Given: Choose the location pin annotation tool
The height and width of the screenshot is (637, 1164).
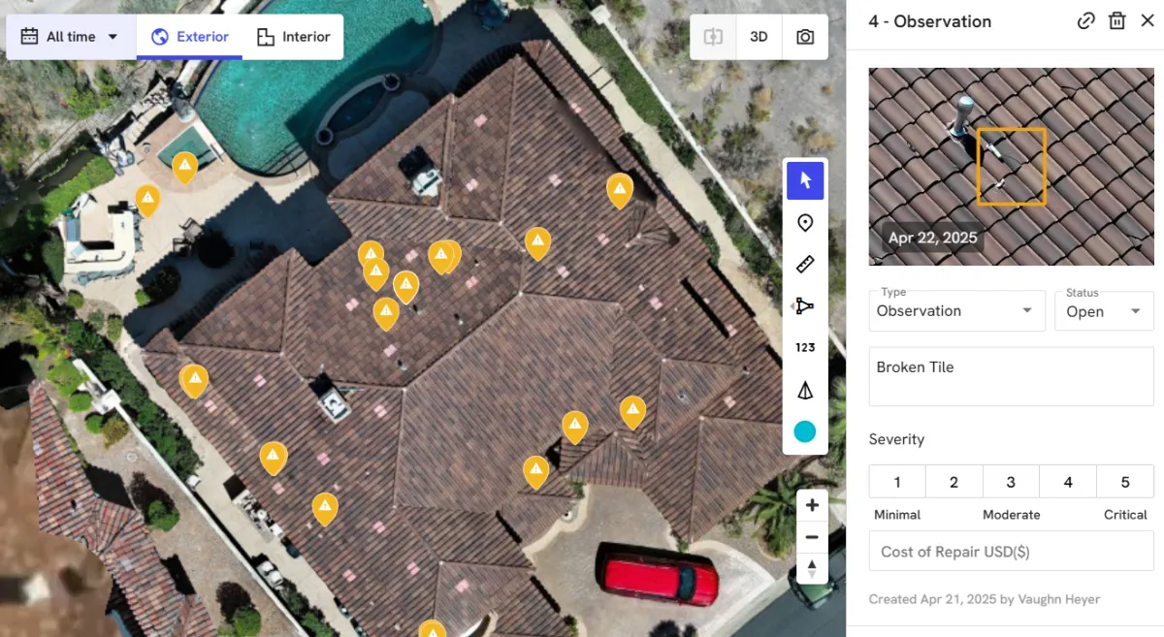Looking at the screenshot, I should click(805, 224).
